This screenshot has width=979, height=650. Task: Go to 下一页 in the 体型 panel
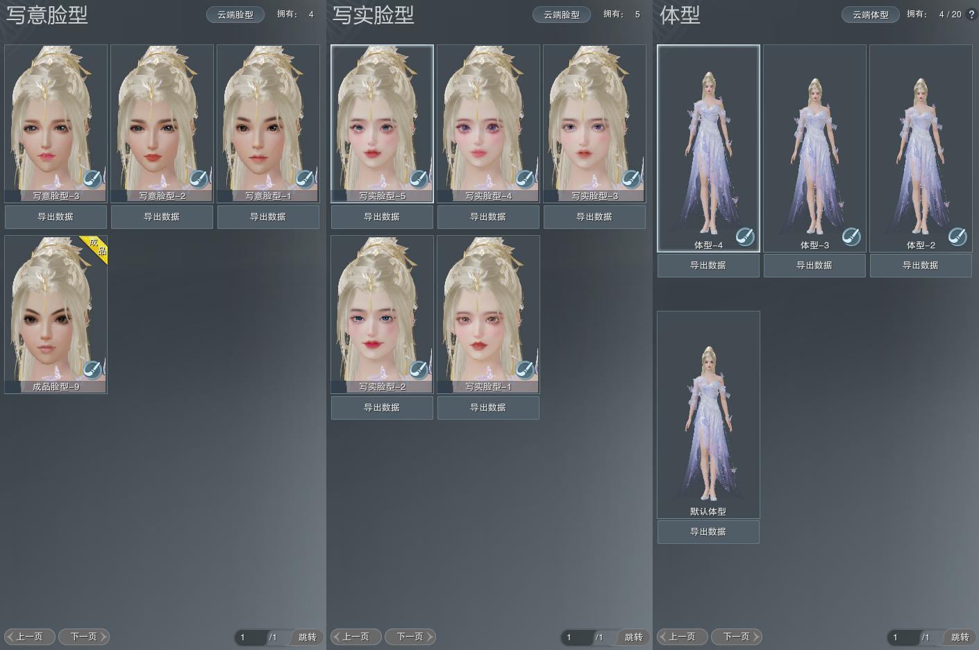[x=737, y=636]
